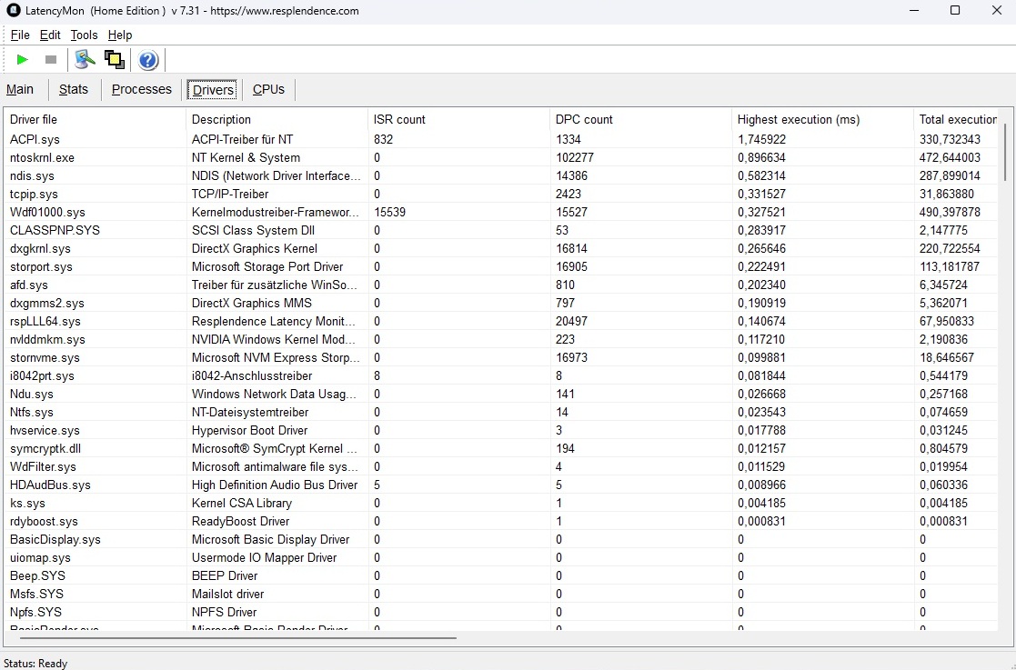Switch to the Stats tab
The width and height of the screenshot is (1016, 670).
click(x=74, y=89)
